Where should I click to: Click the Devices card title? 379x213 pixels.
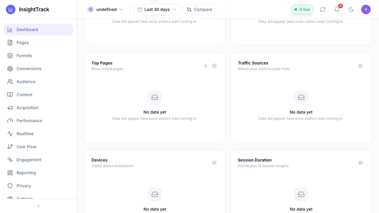point(99,160)
